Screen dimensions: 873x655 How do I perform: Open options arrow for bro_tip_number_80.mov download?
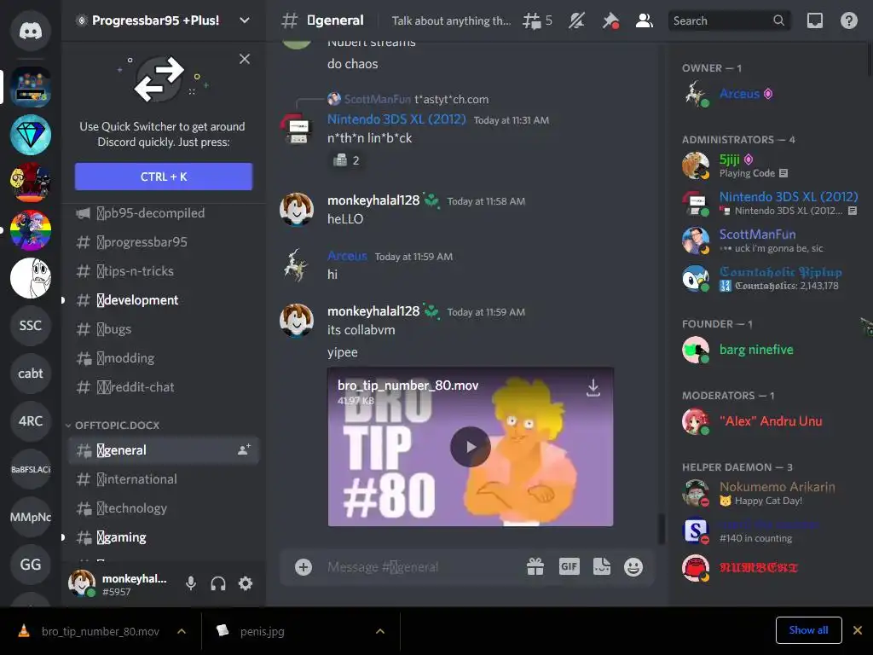pyautogui.click(x=182, y=631)
